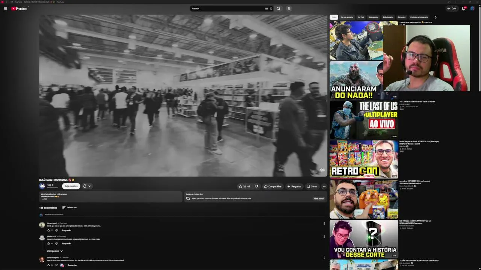Run the search with the magnifier button

[x=278, y=9]
